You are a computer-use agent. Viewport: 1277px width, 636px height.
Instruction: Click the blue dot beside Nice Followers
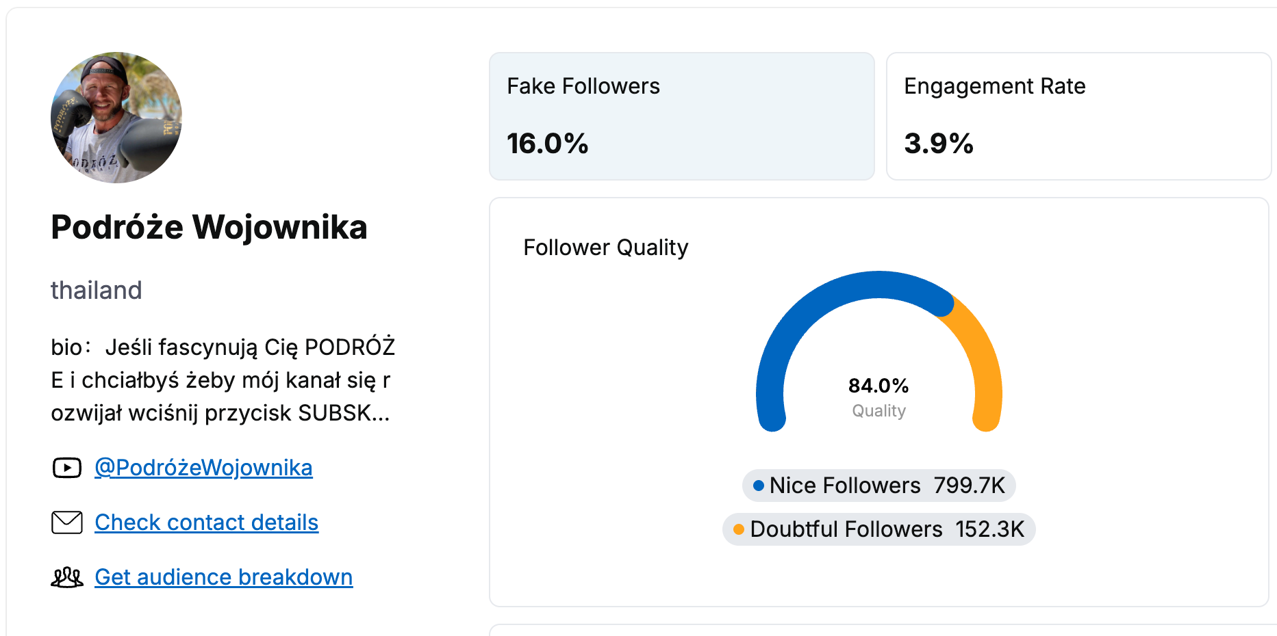point(759,486)
